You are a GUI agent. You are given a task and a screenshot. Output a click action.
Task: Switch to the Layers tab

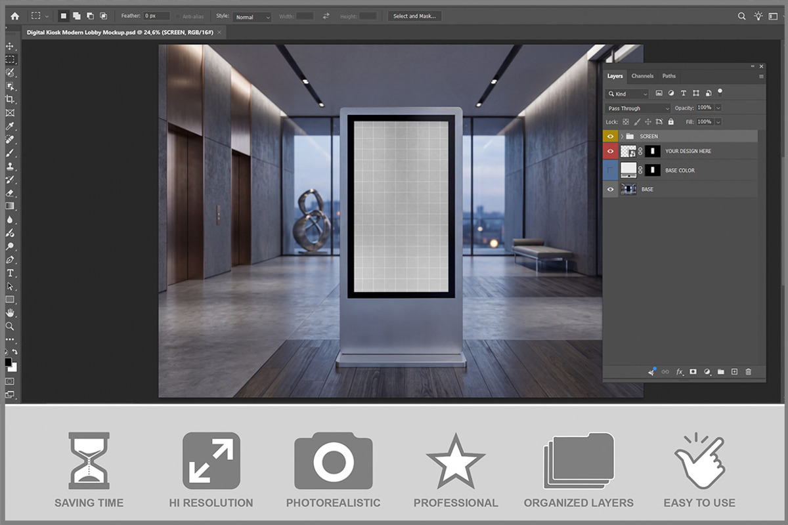615,76
